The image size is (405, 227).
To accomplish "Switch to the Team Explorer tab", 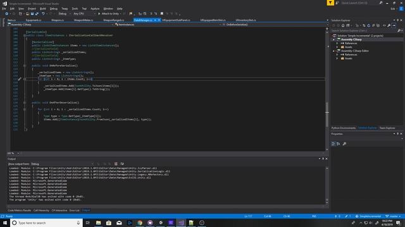I will (x=387, y=128).
